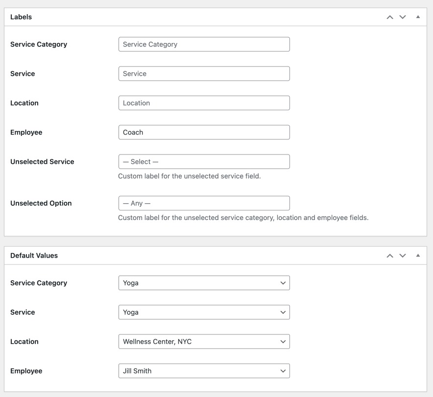Focus the Service label input field
The height and width of the screenshot is (397, 433).
click(x=204, y=74)
